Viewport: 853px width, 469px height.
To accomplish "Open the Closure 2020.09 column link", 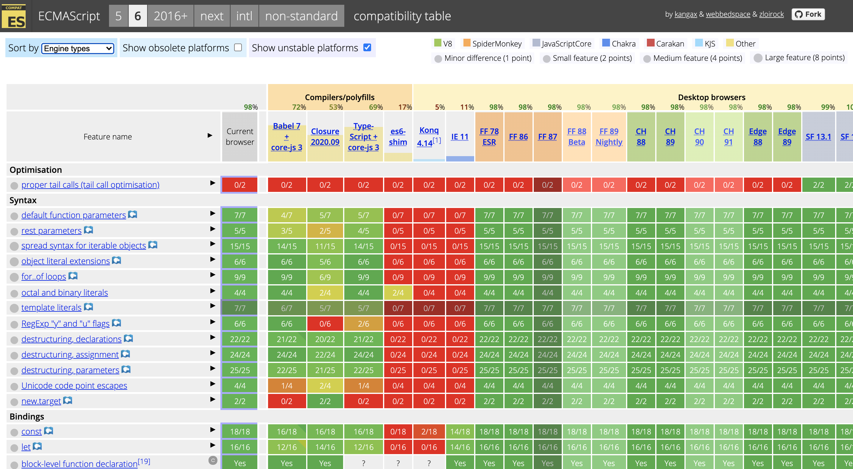I will [x=325, y=136].
